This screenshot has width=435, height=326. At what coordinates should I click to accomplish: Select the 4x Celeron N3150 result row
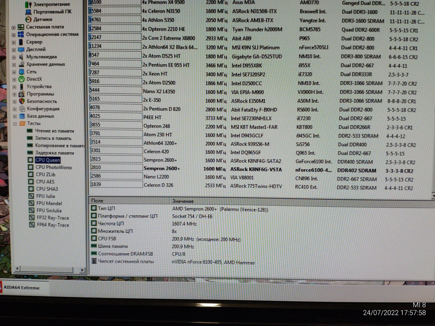point(257,11)
